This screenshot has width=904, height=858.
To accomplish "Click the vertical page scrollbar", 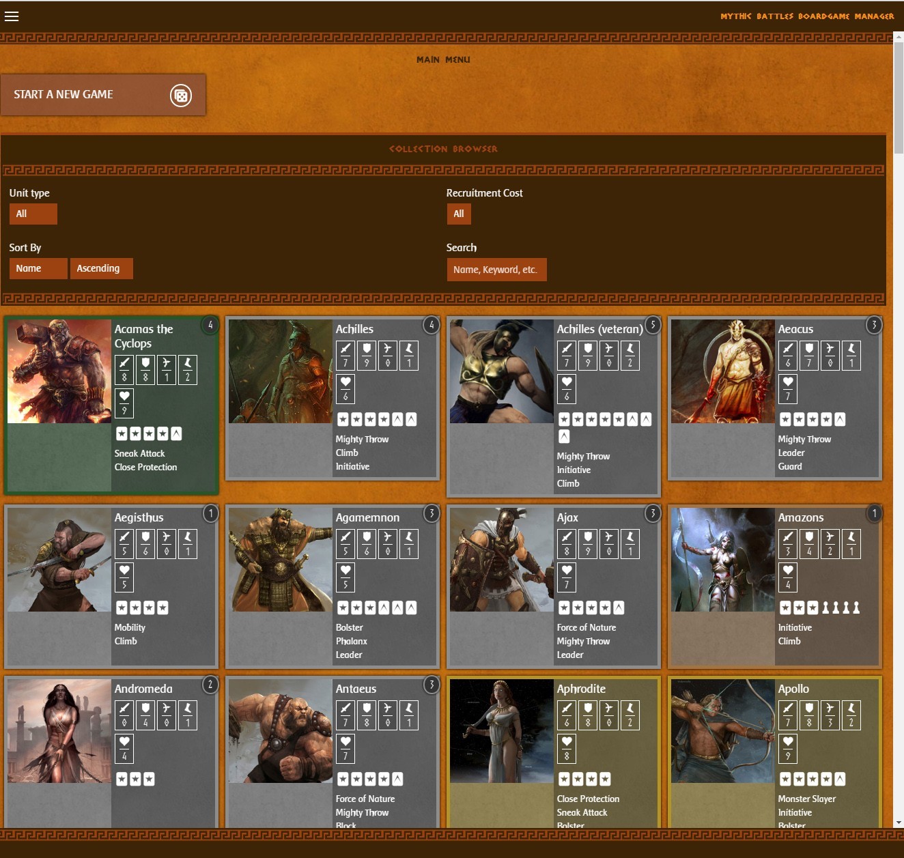I will [899, 97].
